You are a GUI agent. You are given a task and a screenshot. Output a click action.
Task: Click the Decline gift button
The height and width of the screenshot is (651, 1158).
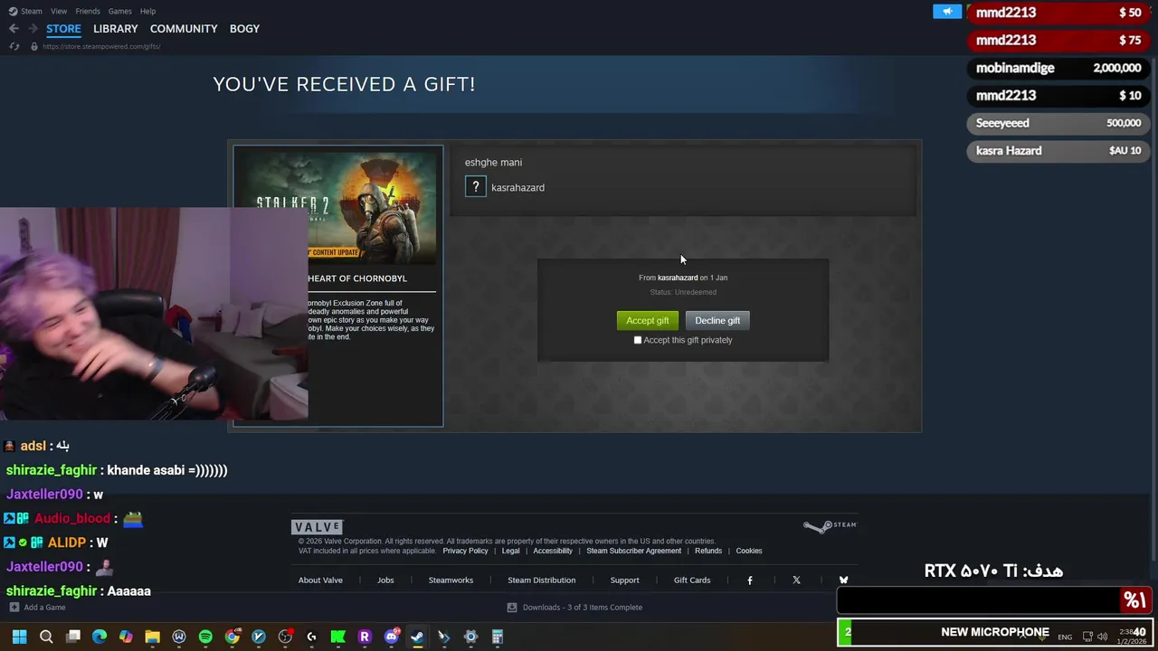click(717, 320)
